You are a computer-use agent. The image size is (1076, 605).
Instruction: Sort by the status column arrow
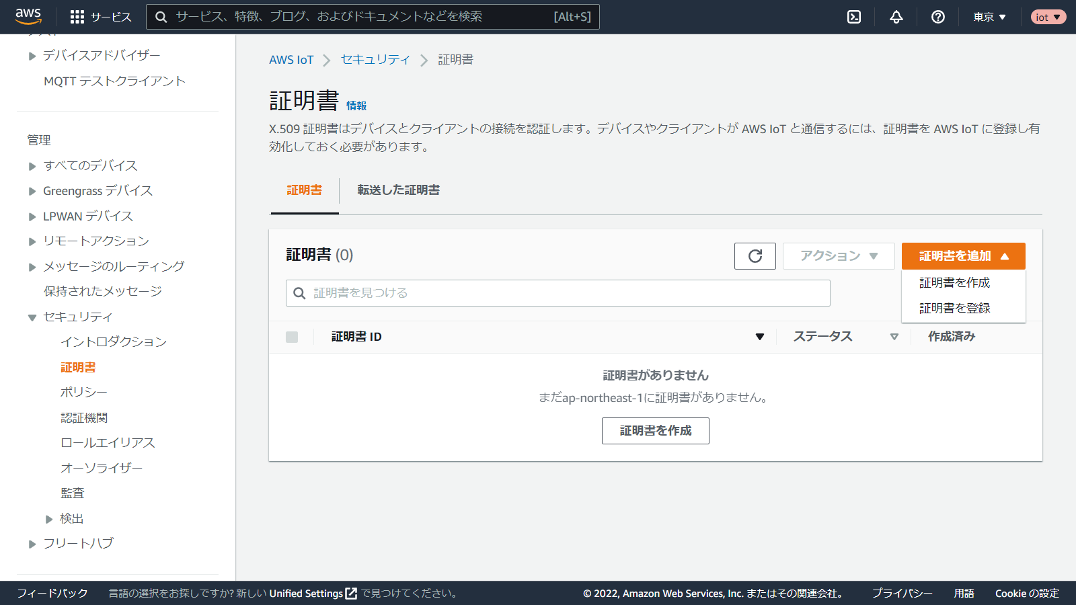coord(894,337)
